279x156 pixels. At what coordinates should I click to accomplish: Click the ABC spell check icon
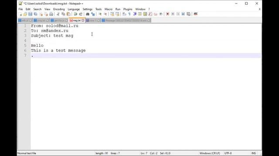point(196,14)
